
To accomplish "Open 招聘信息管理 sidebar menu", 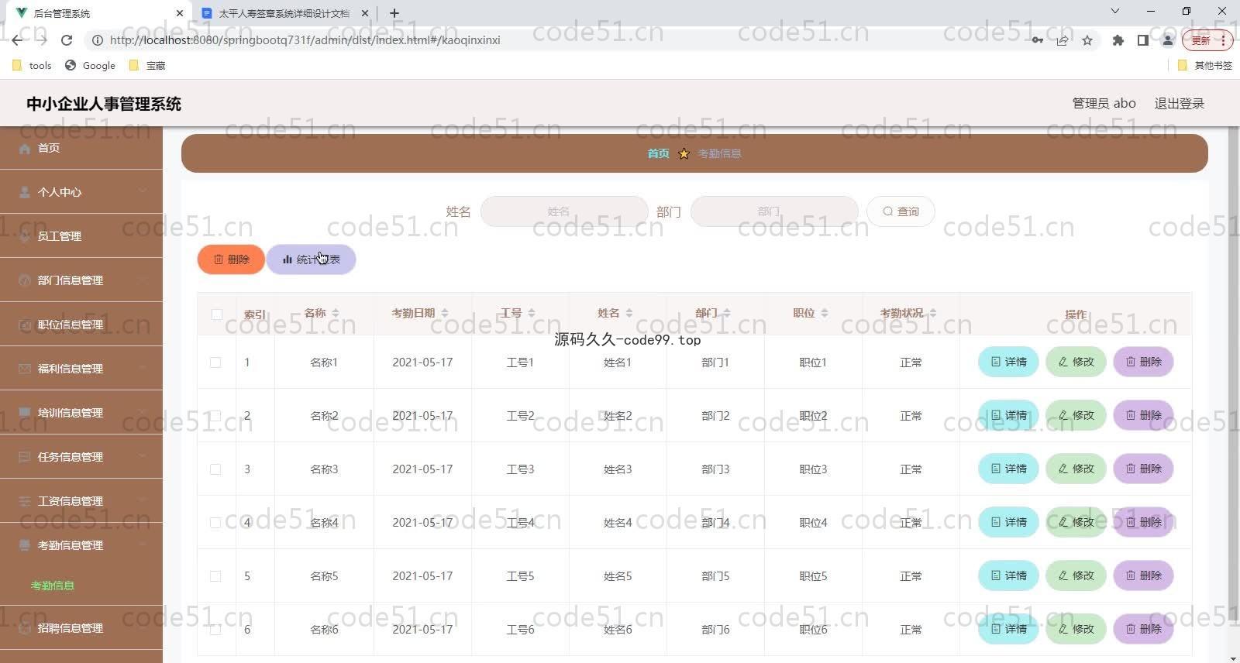I will 81,628.
